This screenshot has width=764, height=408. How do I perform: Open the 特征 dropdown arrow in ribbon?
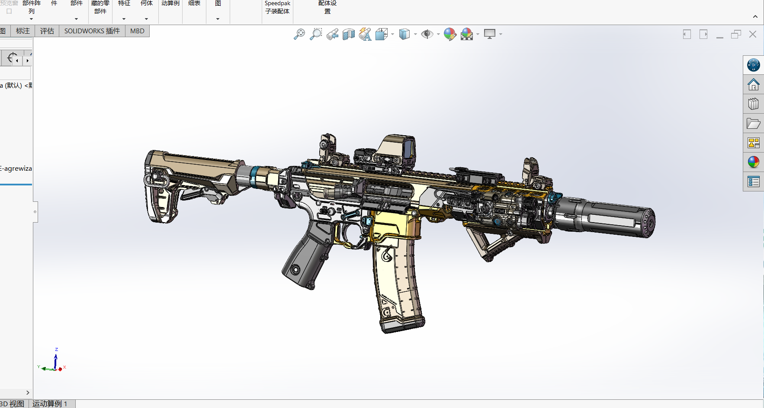tap(124, 19)
